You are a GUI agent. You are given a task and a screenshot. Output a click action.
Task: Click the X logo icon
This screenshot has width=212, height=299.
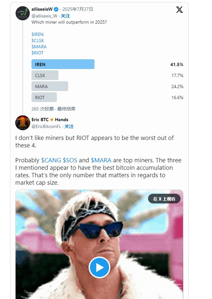pyautogui.click(x=179, y=9)
